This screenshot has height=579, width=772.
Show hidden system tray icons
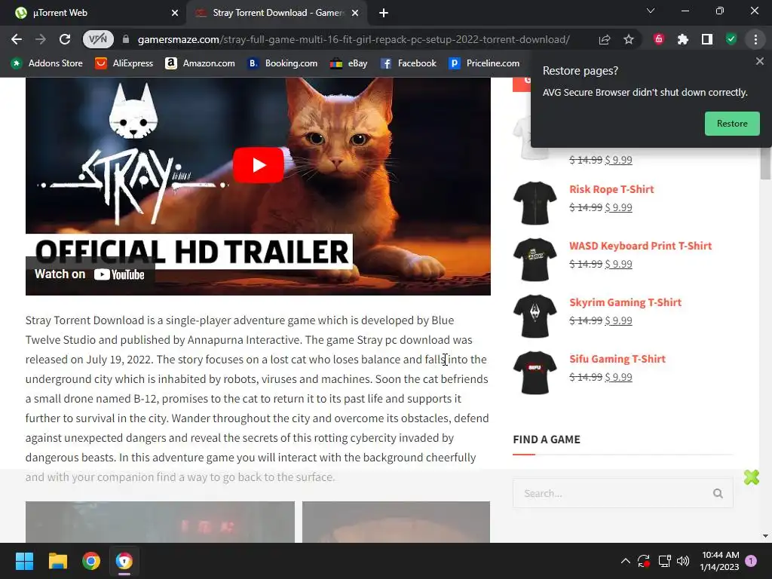pos(625,561)
